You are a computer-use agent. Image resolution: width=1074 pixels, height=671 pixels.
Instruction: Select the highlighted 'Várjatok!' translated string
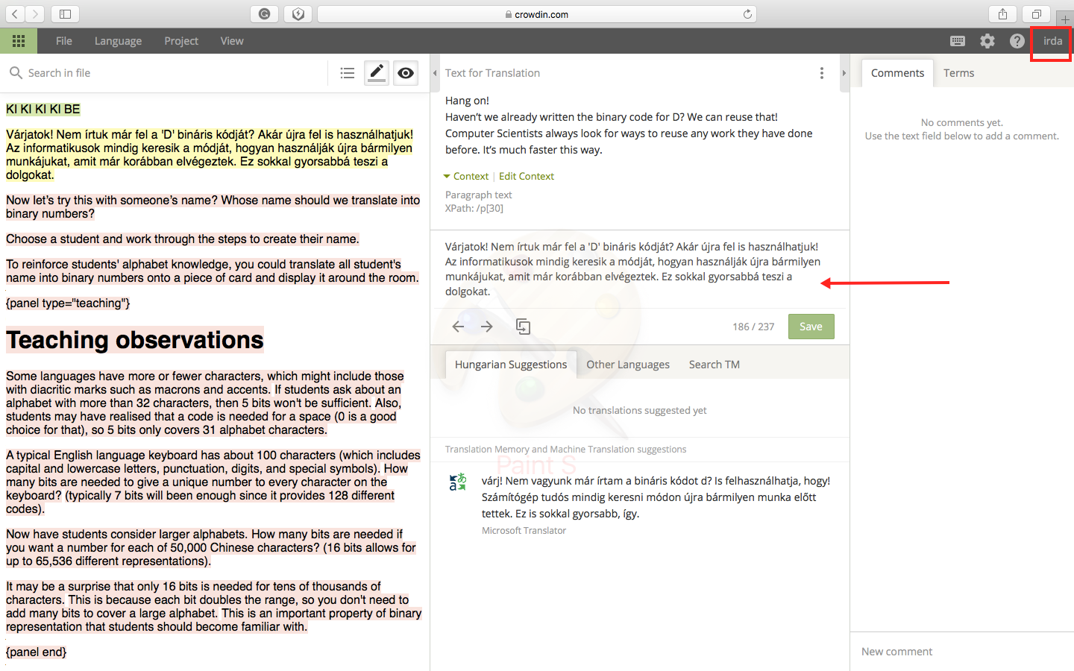(x=210, y=155)
